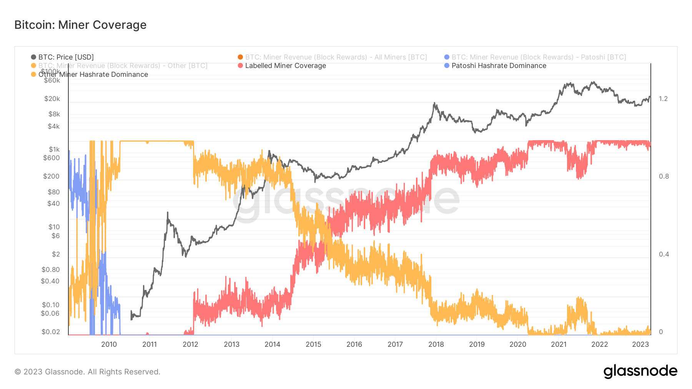
Task: Click the orange dot beside All Miners revenue legend
Action: tap(240, 57)
